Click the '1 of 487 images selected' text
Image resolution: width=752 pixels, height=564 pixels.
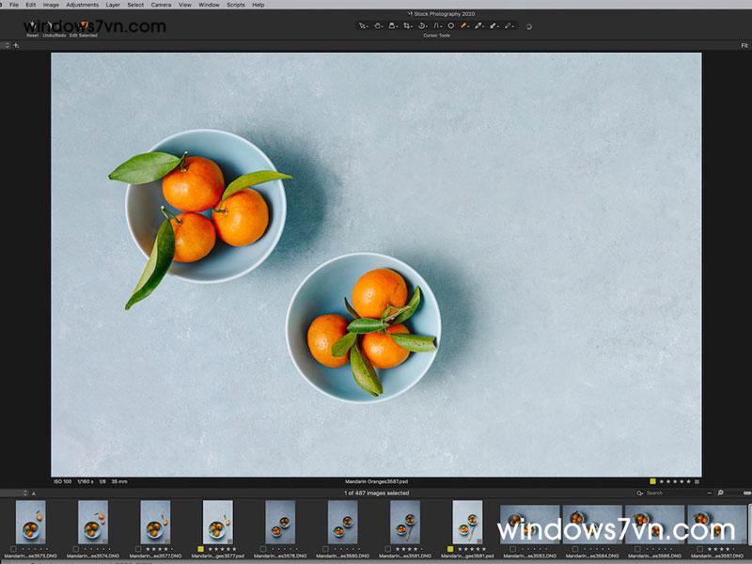click(377, 493)
